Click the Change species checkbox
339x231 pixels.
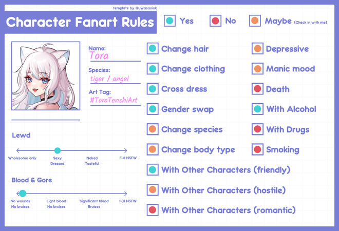click(153, 129)
